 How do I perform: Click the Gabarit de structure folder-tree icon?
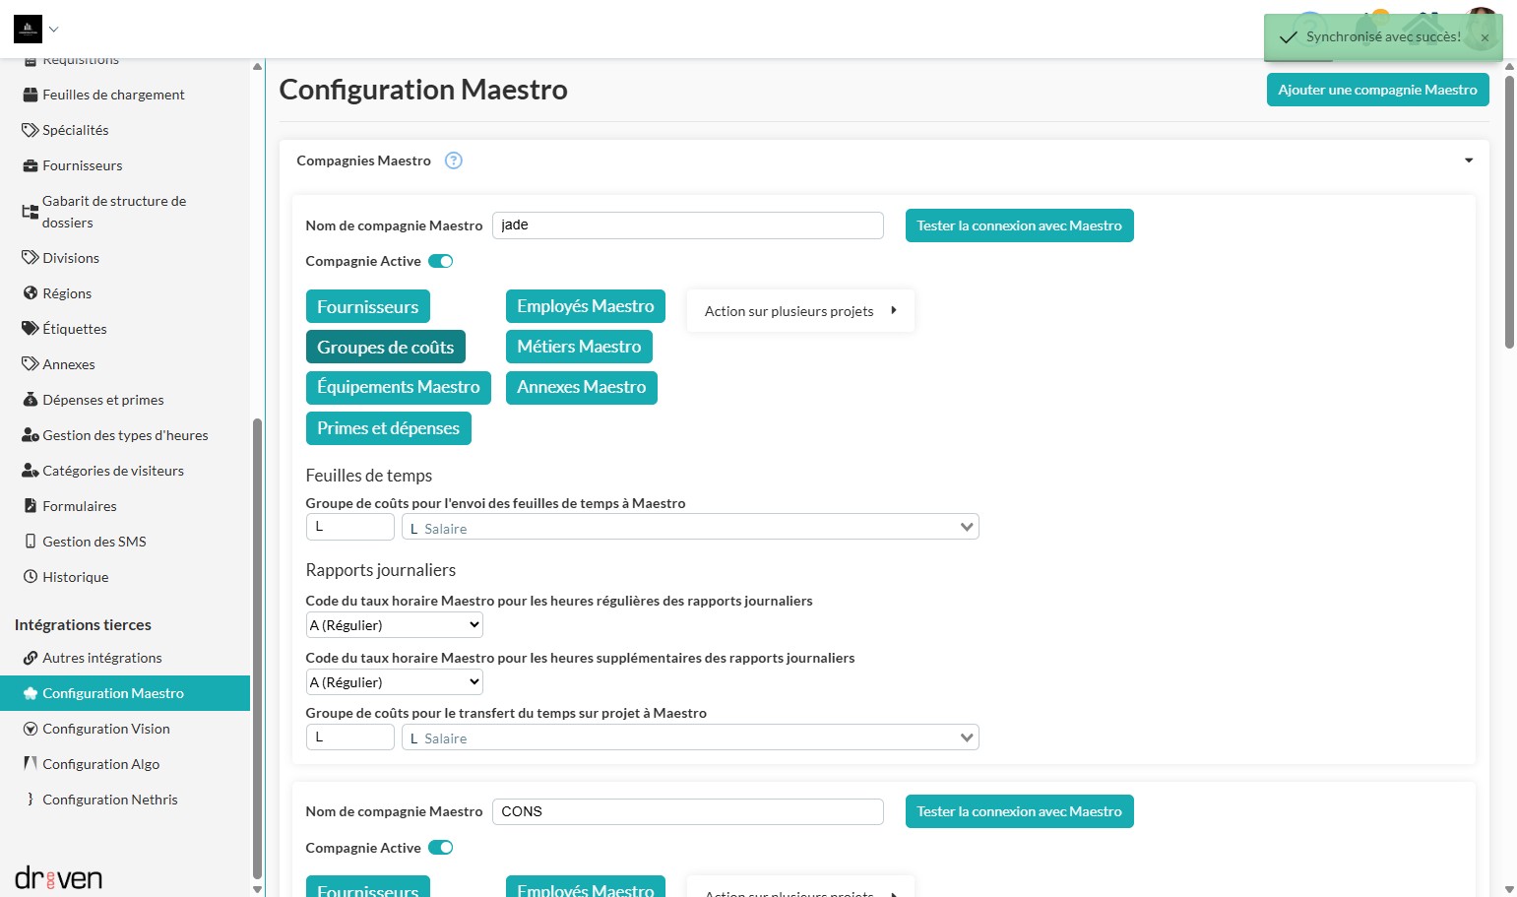point(31,212)
